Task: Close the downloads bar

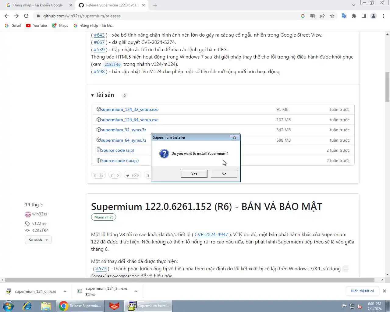Action: coord(385,291)
